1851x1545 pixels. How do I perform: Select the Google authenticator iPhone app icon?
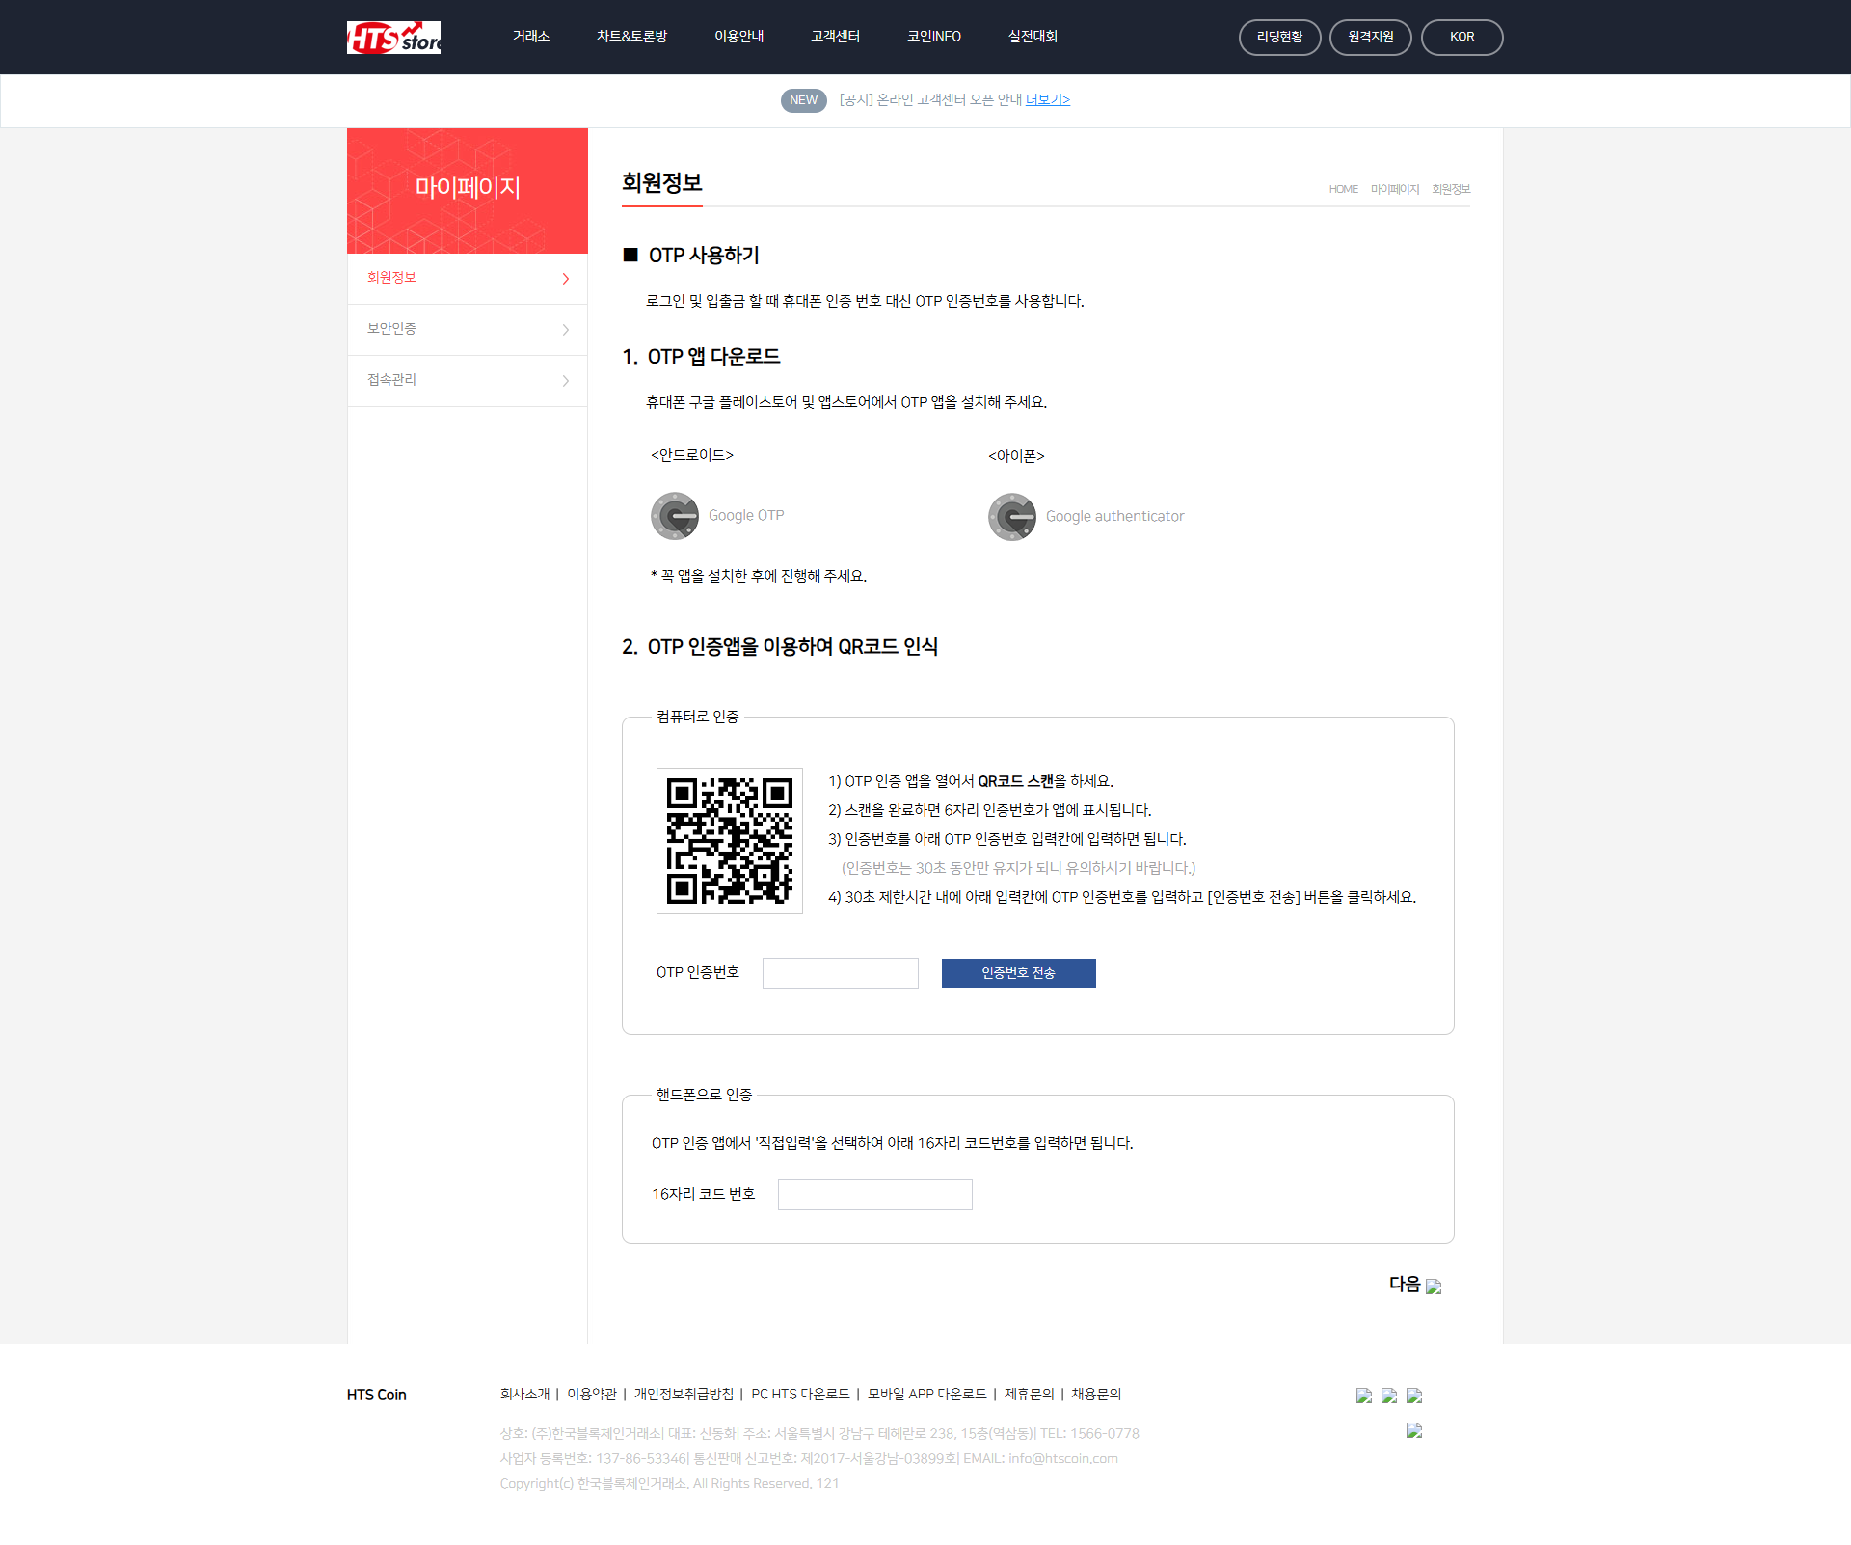click(1012, 516)
